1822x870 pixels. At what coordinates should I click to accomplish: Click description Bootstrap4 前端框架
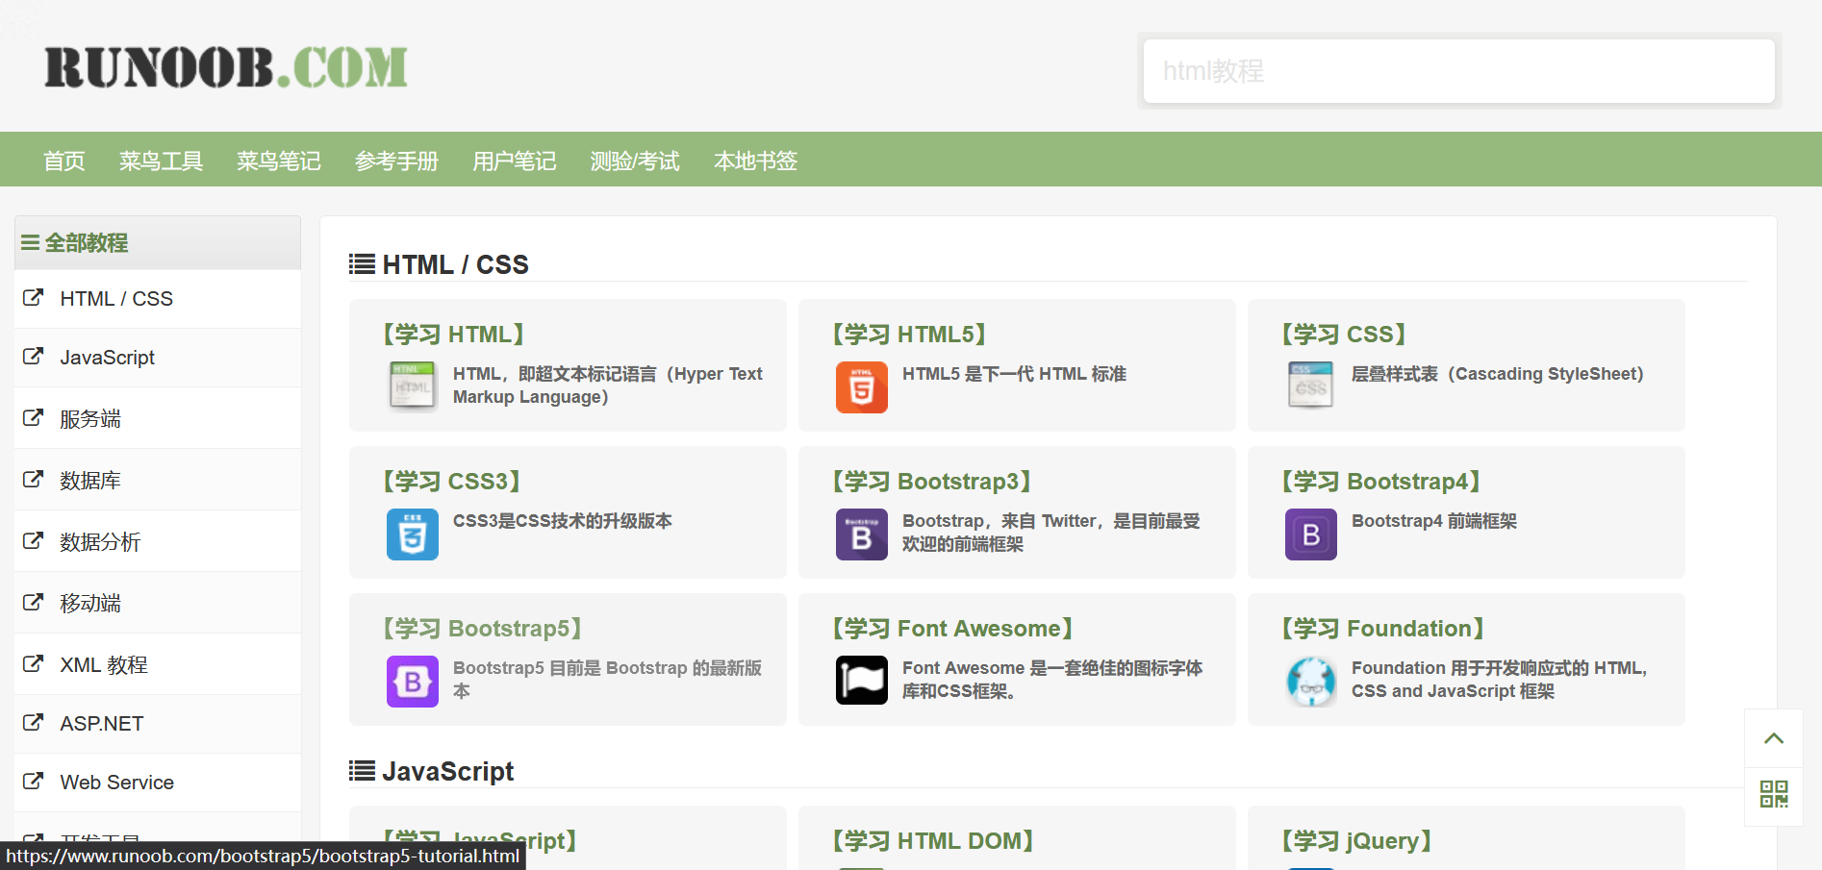tap(1434, 521)
